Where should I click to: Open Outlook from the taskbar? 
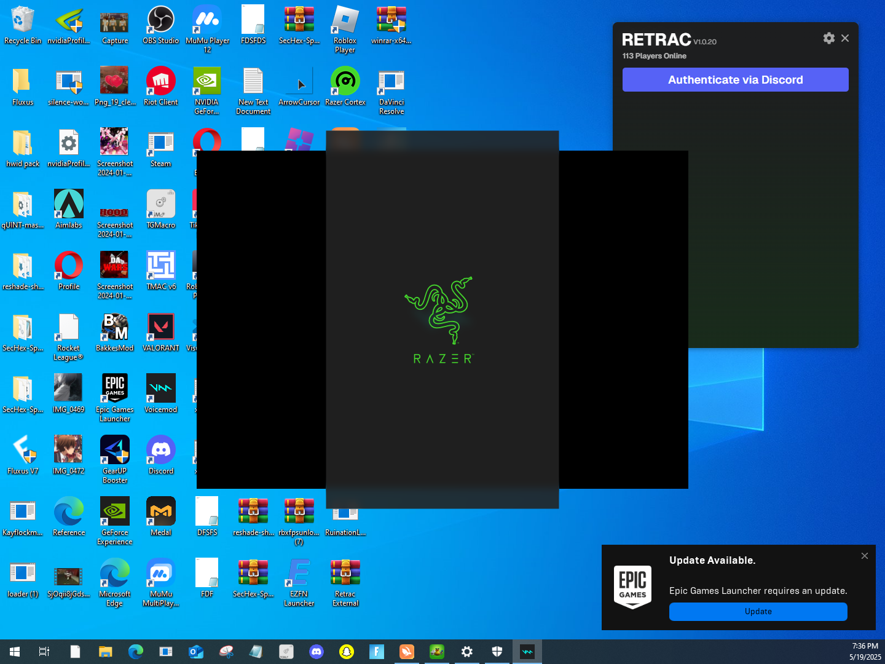tap(196, 652)
